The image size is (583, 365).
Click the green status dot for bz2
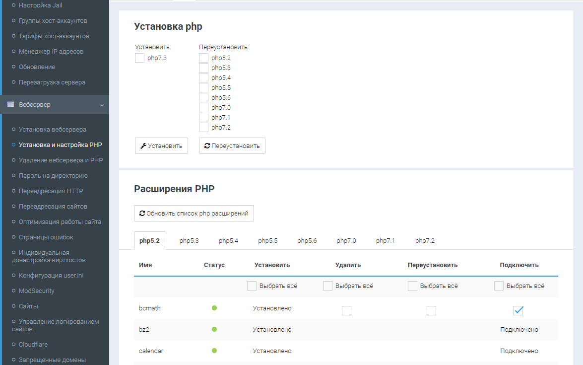(x=214, y=329)
